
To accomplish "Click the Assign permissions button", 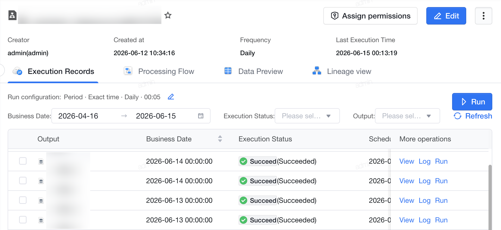I will click(370, 16).
